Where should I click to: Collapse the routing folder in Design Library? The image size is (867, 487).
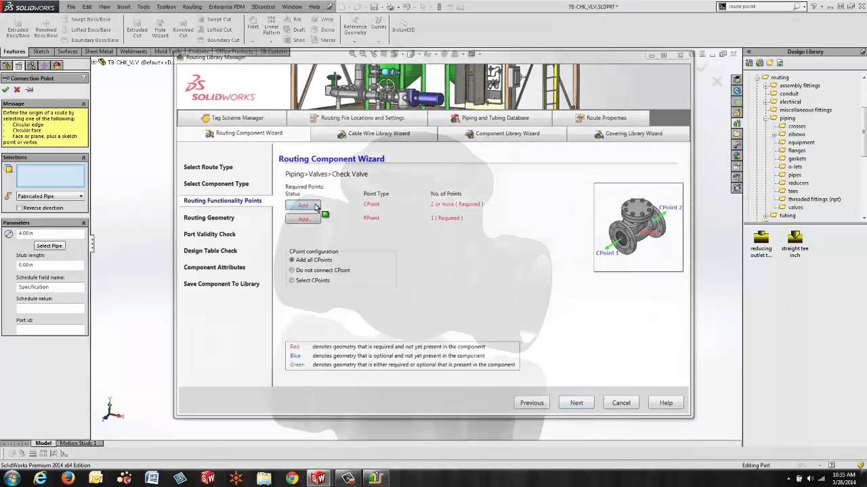758,77
